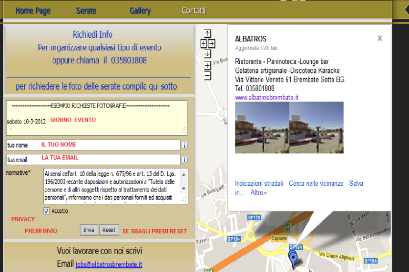Pan the map right with the arrow

pyautogui.click(x=212, y=43)
